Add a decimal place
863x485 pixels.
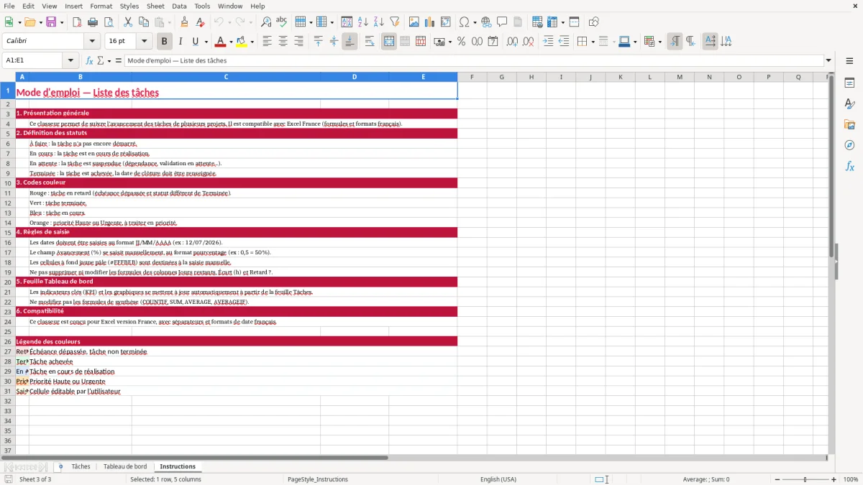[512, 42]
